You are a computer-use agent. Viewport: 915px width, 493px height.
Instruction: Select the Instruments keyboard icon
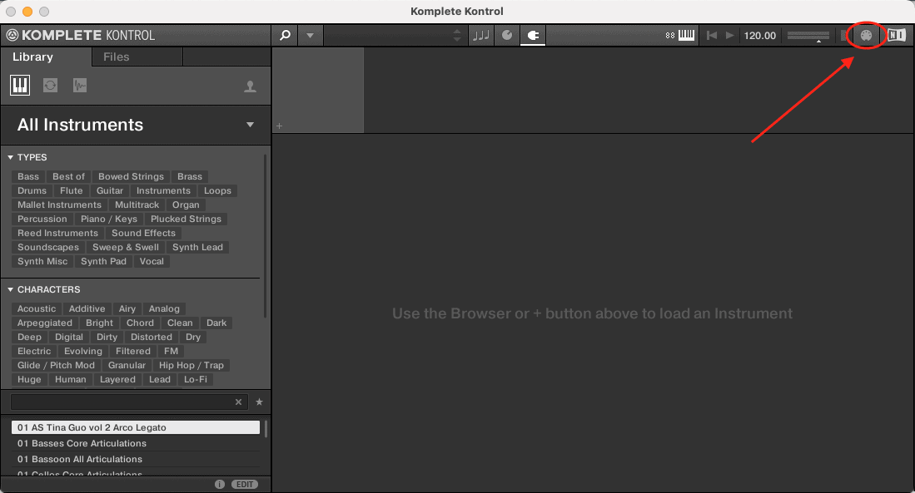coord(20,86)
